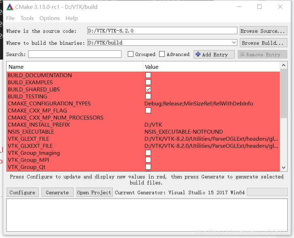The width and height of the screenshot is (294, 238).
Task: Open the Tools menu
Action: click(x=27, y=18)
